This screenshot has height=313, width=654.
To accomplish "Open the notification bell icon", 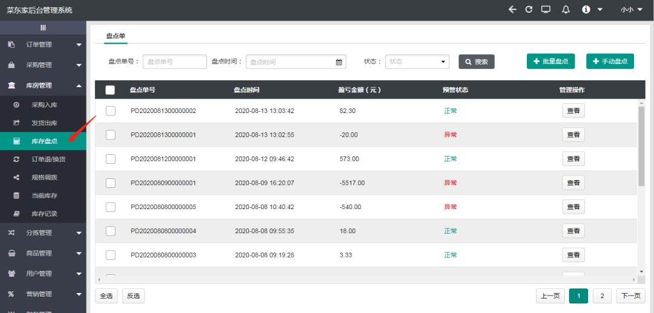I will point(566,10).
